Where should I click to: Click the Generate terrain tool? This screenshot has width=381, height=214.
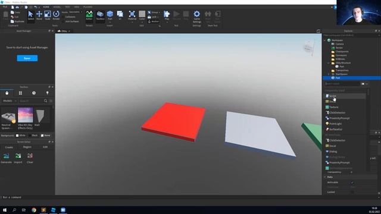click(x=7, y=158)
